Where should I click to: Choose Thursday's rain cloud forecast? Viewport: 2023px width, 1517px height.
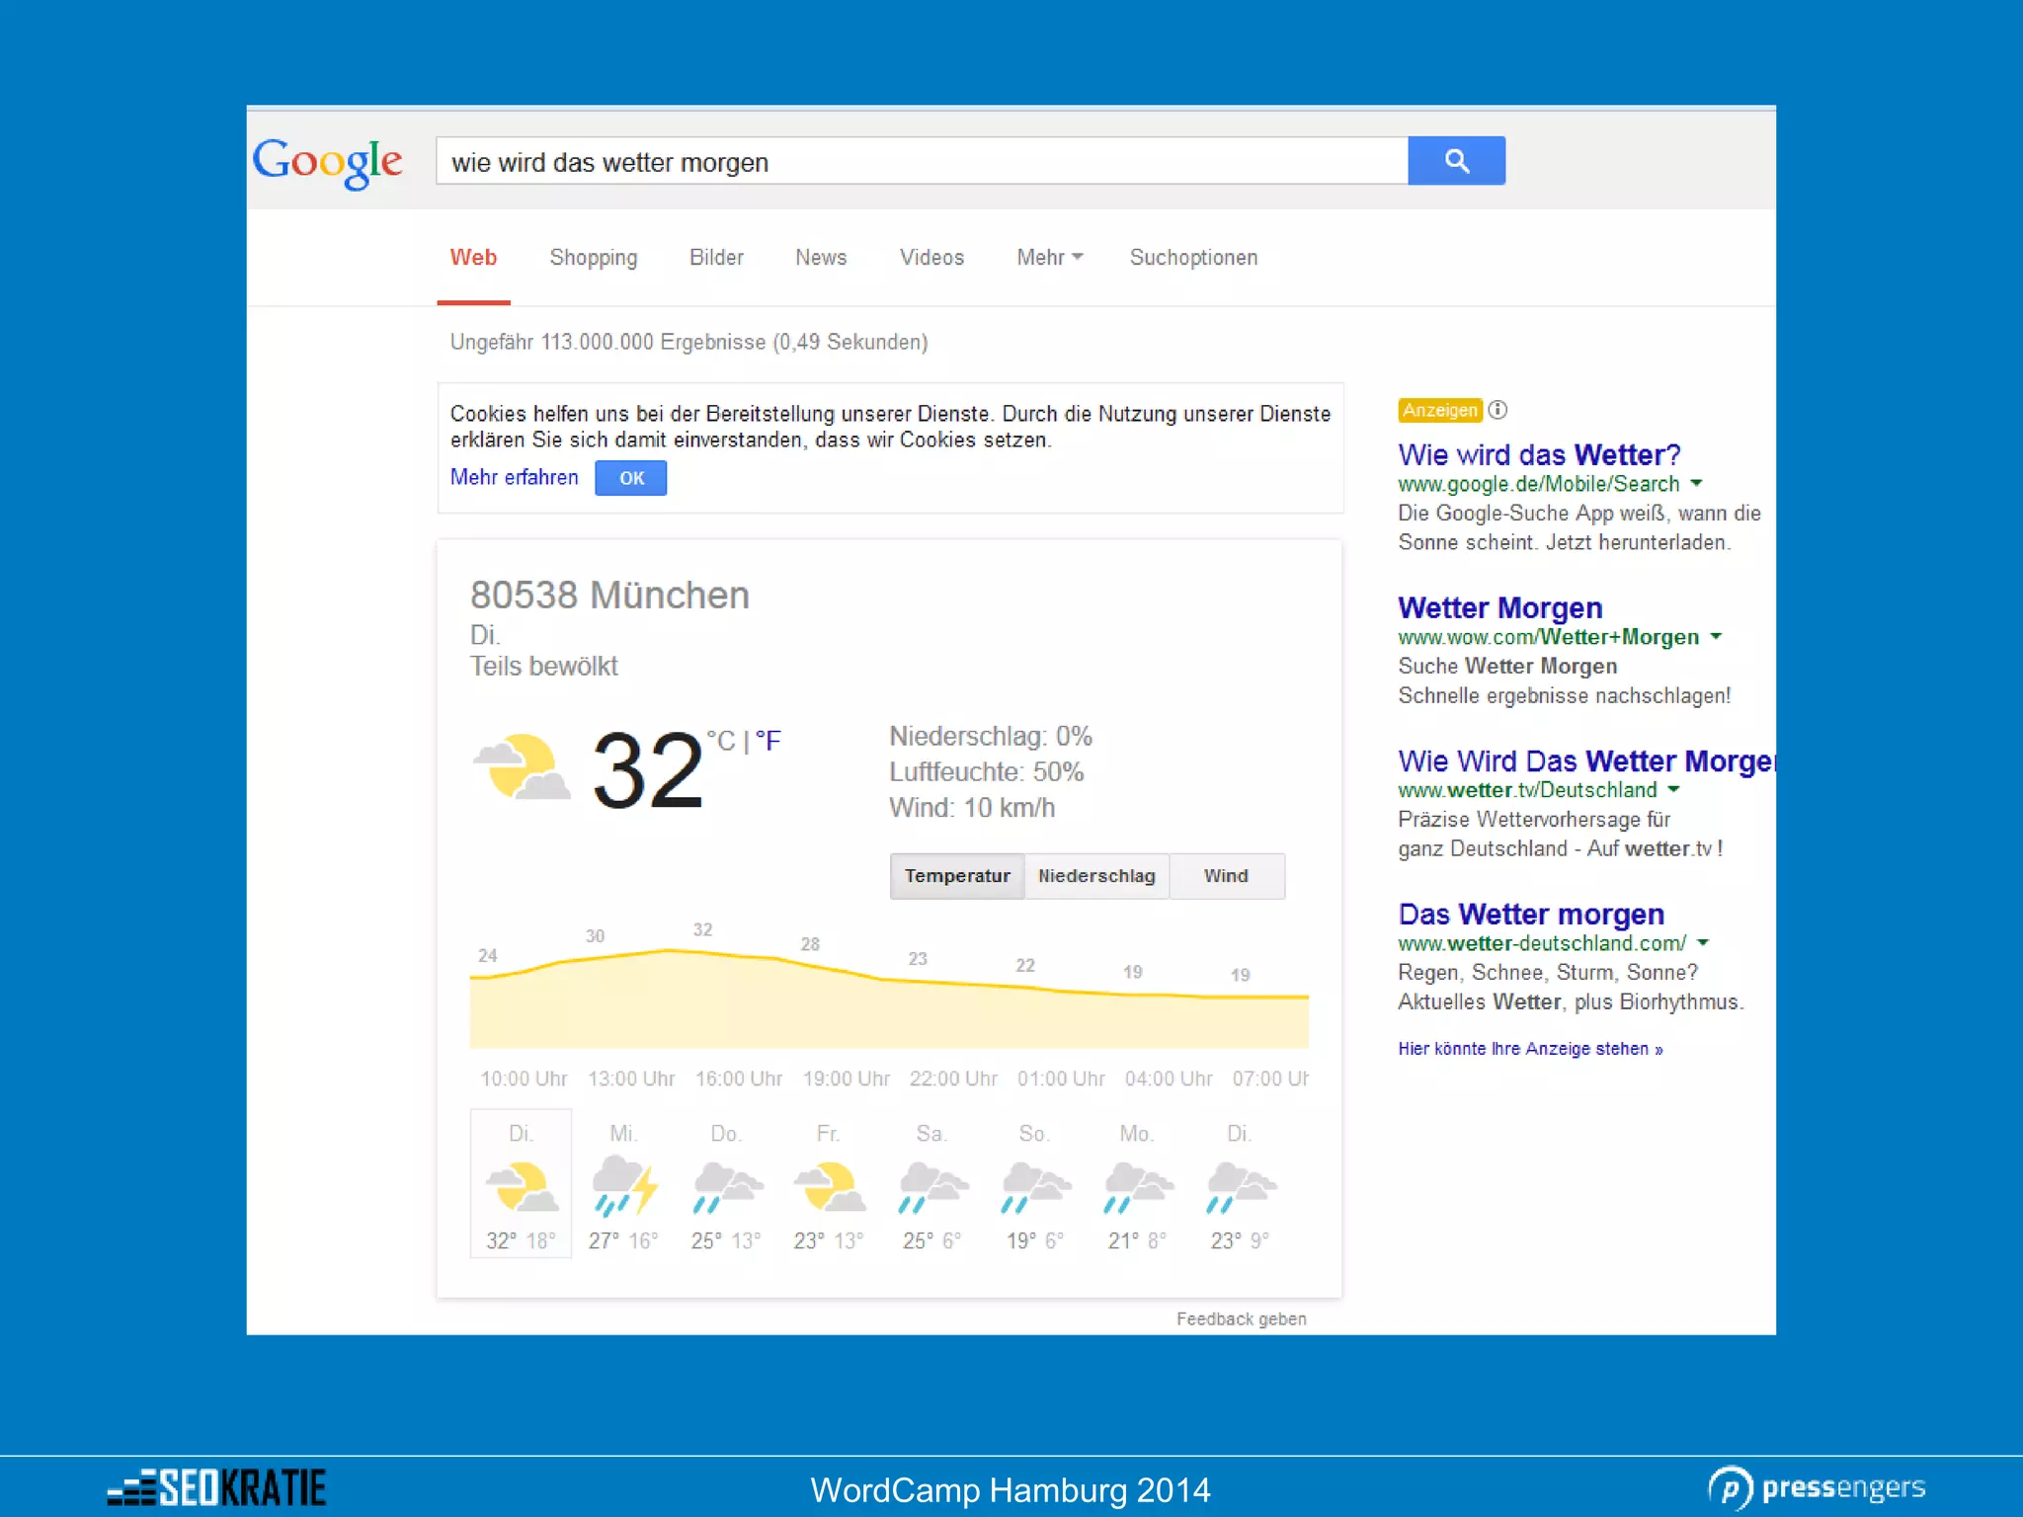(727, 1185)
